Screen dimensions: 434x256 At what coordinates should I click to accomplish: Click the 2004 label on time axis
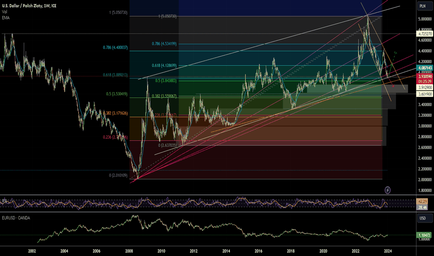[64, 251]
